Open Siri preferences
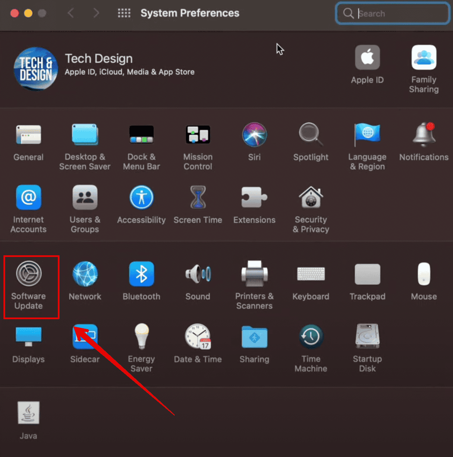The height and width of the screenshot is (457, 453). pyautogui.click(x=254, y=135)
